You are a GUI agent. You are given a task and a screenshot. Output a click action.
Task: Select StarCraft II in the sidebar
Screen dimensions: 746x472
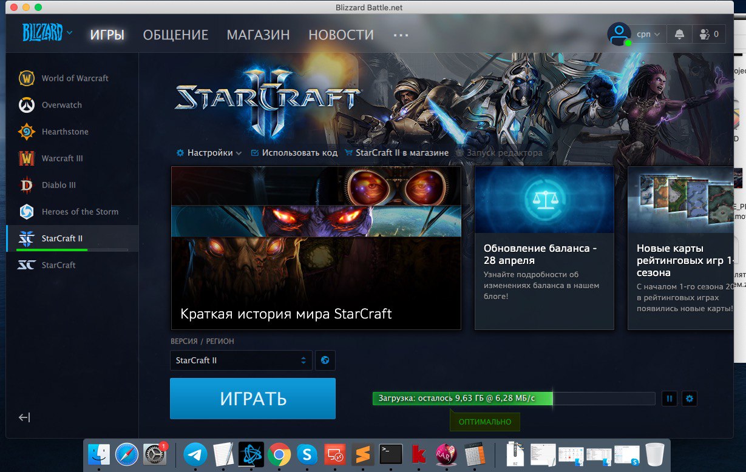click(72, 238)
